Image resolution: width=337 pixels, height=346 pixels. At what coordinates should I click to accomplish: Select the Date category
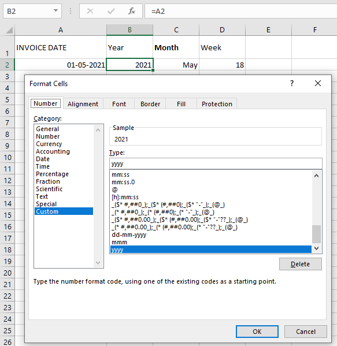tap(64, 159)
